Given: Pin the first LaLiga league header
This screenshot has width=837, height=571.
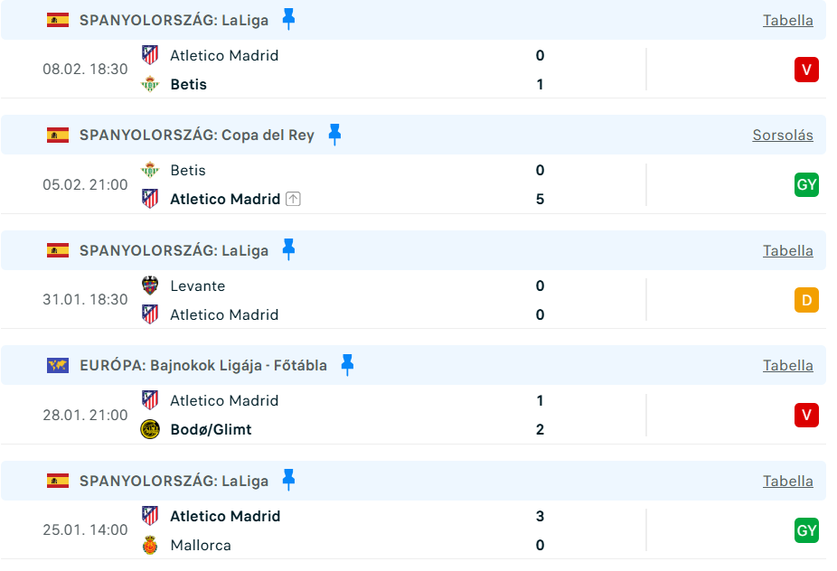Looking at the screenshot, I should pos(288,19).
